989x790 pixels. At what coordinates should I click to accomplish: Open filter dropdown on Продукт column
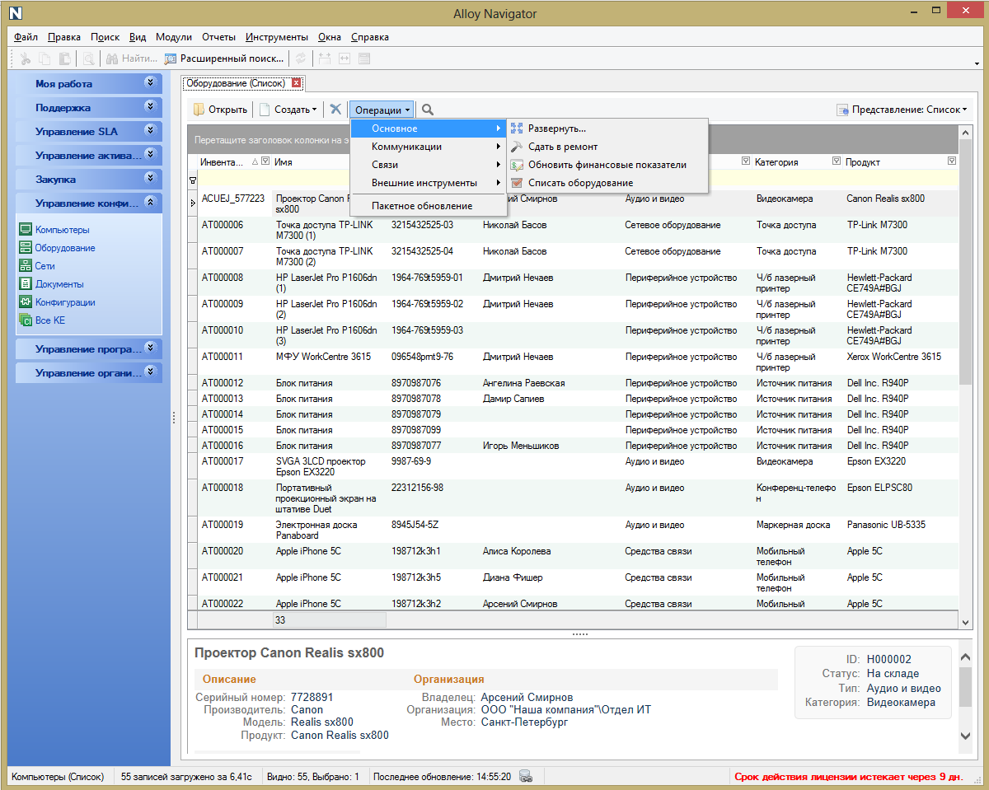(953, 161)
